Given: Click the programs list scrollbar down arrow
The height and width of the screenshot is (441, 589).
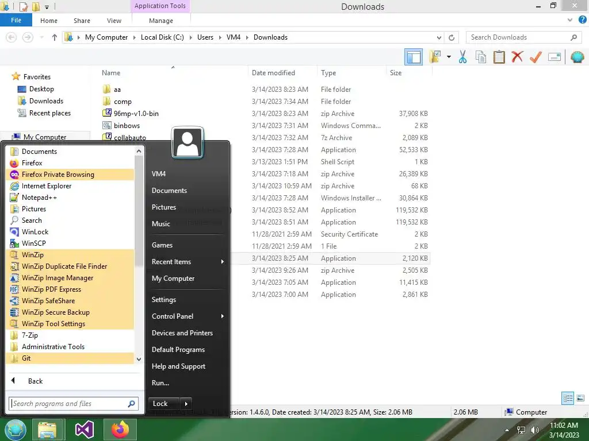Looking at the screenshot, I should tap(139, 359).
